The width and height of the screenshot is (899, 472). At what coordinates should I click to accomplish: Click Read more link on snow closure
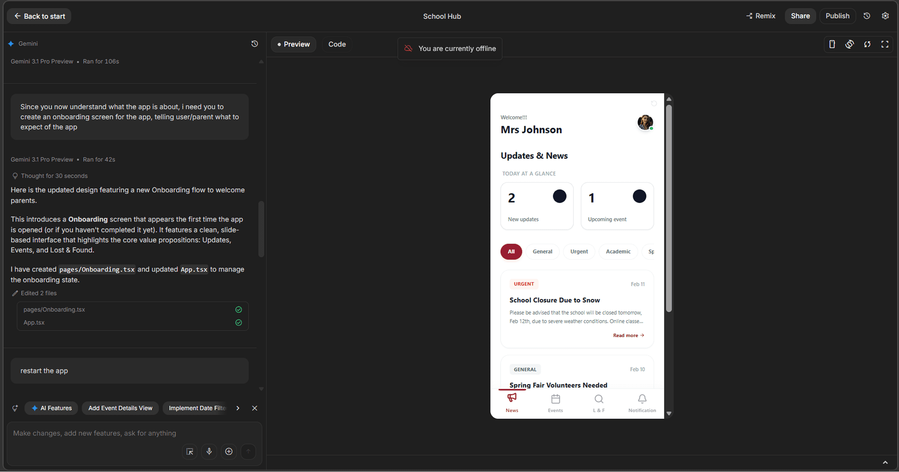[x=628, y=335]
